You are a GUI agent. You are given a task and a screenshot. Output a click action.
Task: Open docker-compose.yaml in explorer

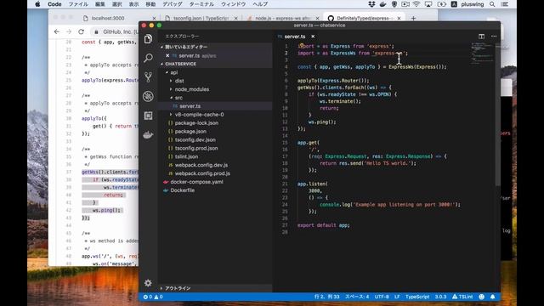[x=196, y=182]
